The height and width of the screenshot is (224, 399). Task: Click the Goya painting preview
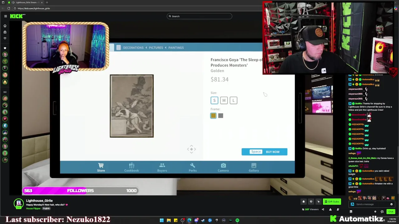pos(132,106)
